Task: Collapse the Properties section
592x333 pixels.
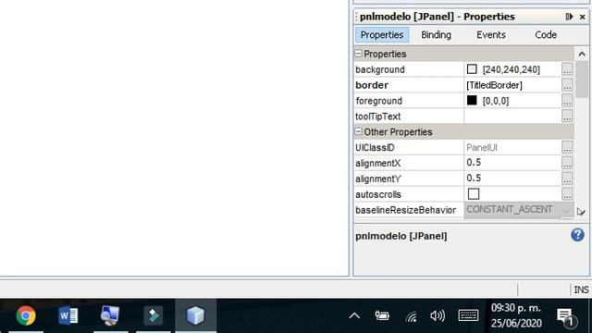Action: point(358,54)
